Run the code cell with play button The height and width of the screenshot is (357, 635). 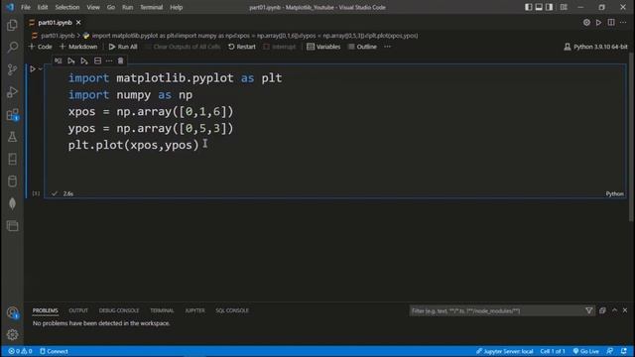[x=33, y=68]
